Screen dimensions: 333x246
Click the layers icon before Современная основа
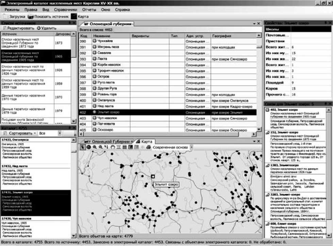tap(148, 147)
